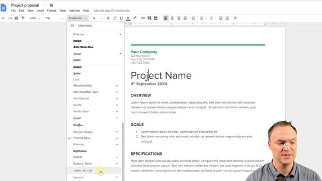
Task: Collapse the Proxima N... font dropdown
Action: point(77,18)
